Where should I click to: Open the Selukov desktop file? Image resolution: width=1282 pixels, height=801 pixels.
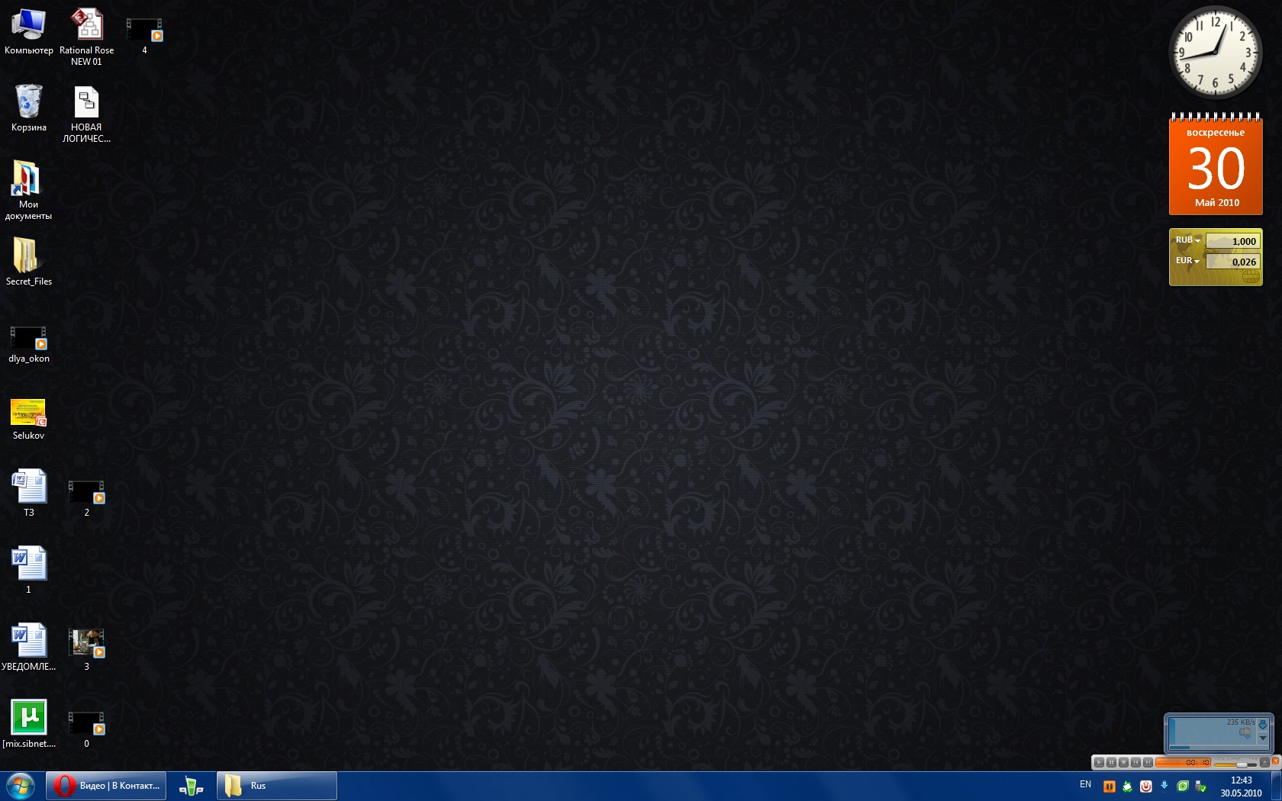coord(28,412)
